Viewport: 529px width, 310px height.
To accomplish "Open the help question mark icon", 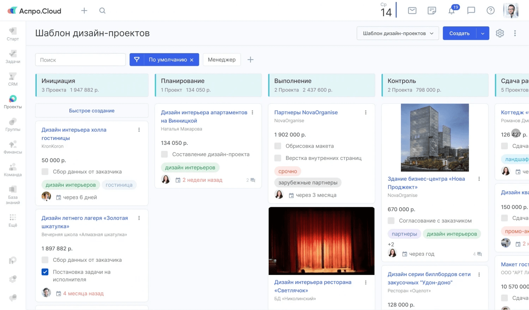I will 491,11.
